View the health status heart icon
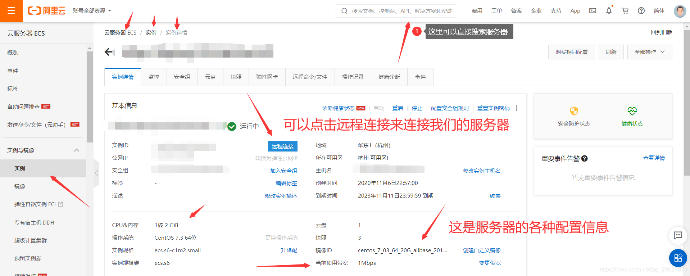The image size is (690, 276). click(x=632, y=111)
